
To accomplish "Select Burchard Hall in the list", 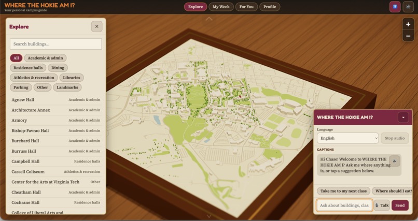I will tap(55, 141).
